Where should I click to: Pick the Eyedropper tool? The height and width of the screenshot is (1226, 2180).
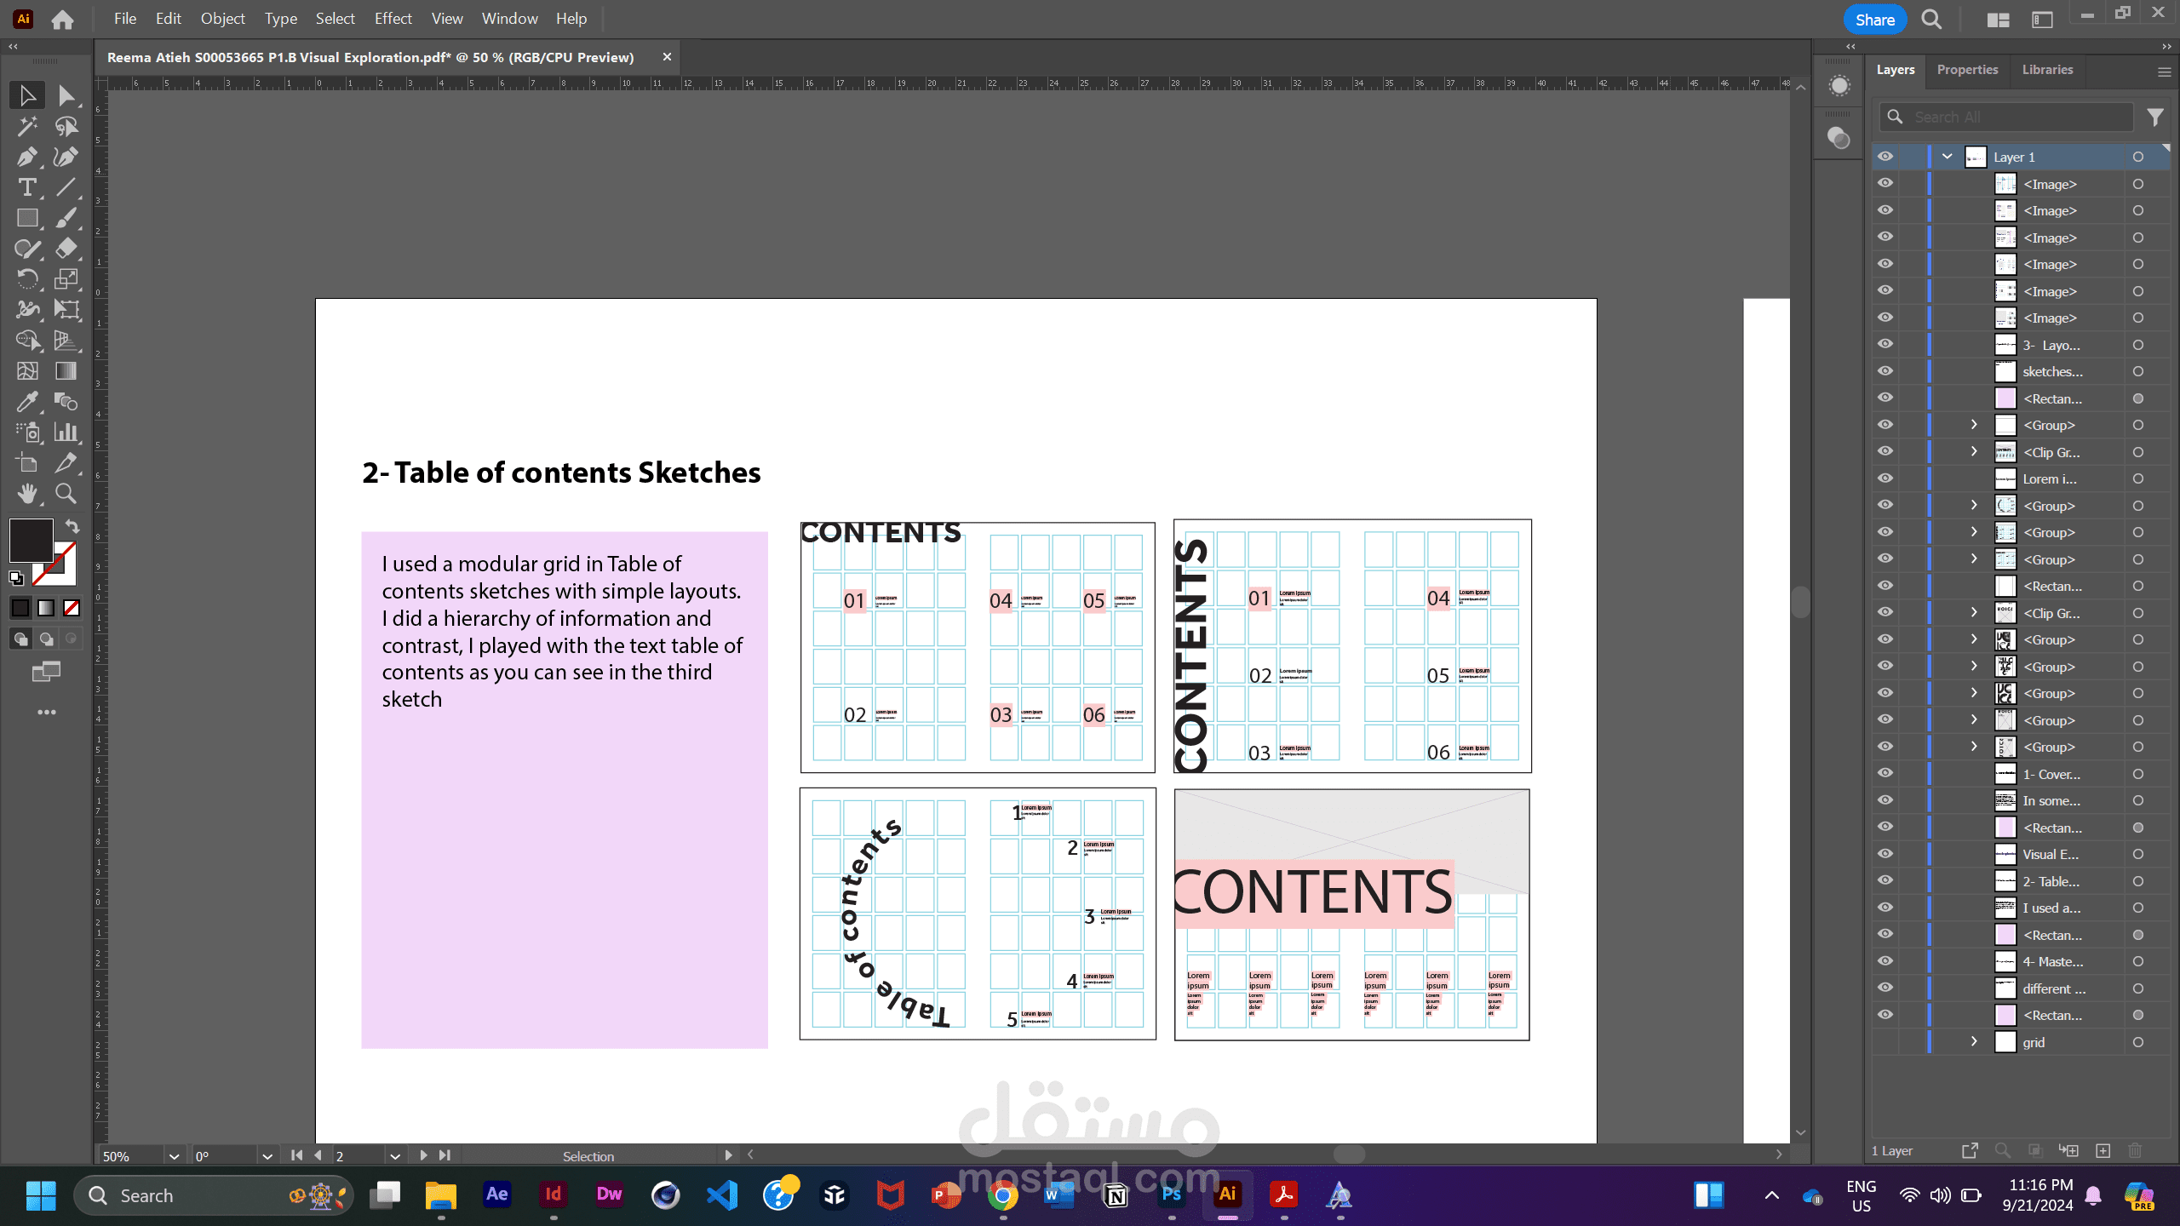point(26,401)
